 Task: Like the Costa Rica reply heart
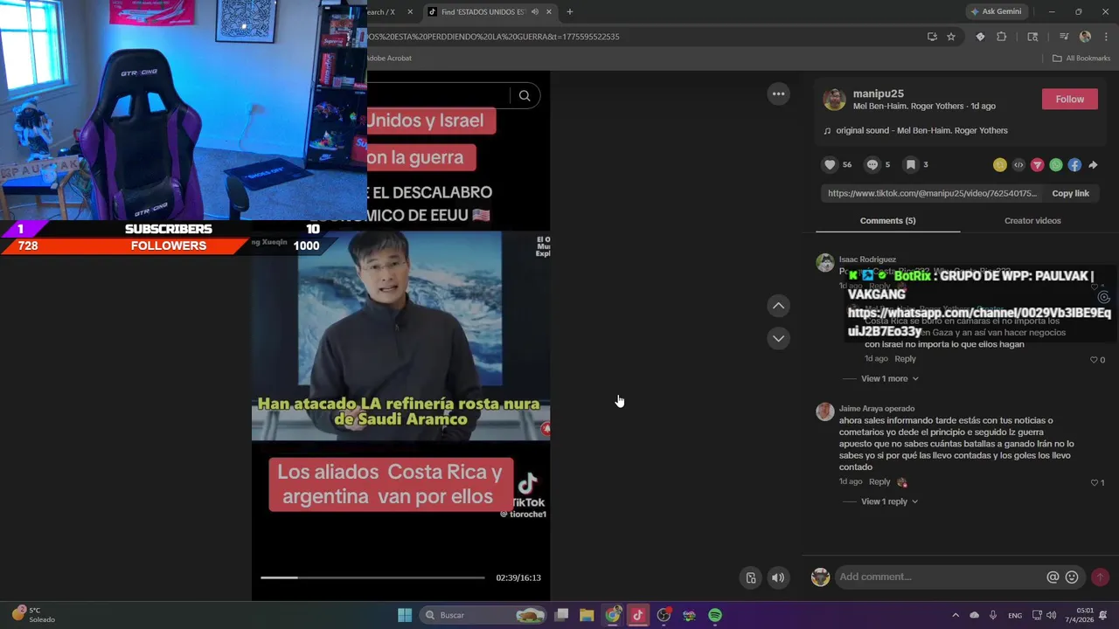[1094, 359]
